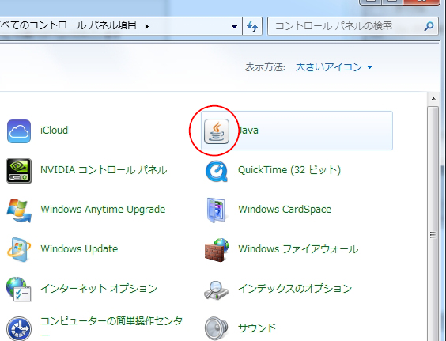The width and height of the screenshot is (446, 341).
Task: Open the サウンド speaker icon
Action: point(217,329)
